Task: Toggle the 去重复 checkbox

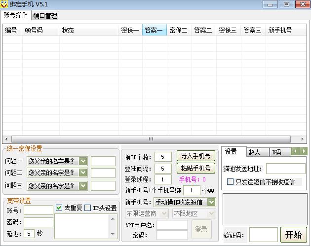Action: (59, 208)
